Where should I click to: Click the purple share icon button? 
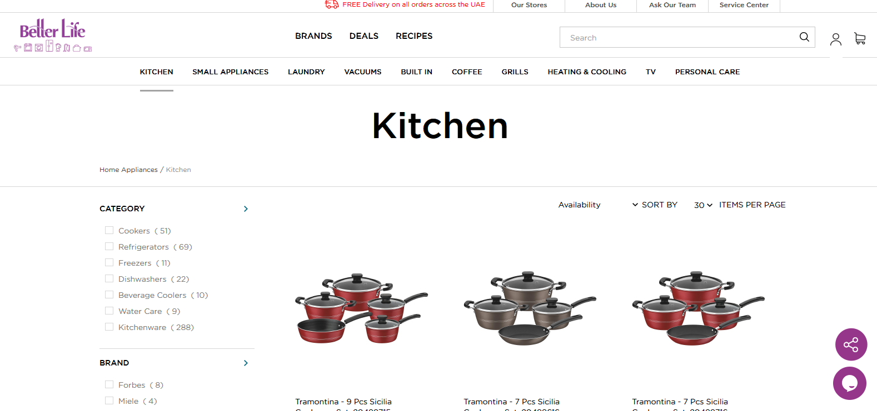(x=851, y=344)
